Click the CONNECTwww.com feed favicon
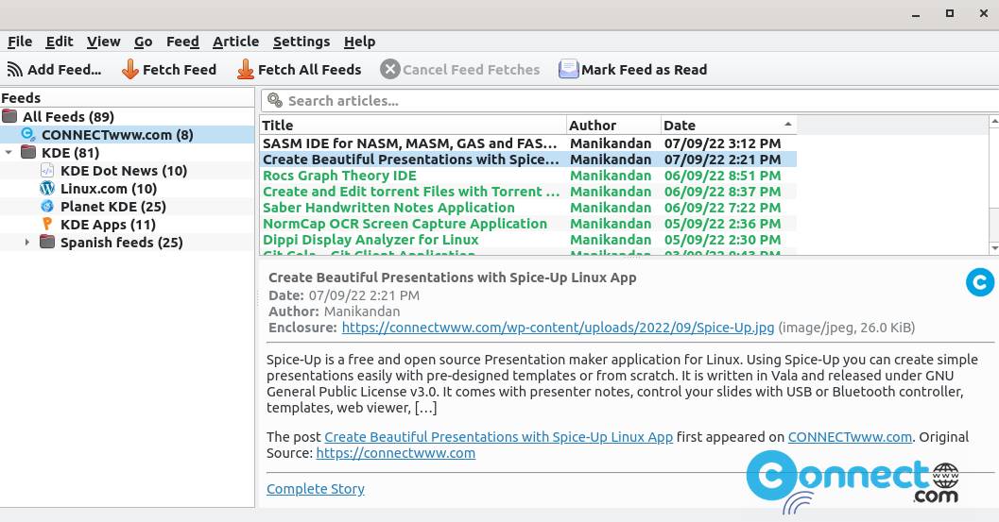This screenshot has width=999, height=522. [x=28, y=134]
